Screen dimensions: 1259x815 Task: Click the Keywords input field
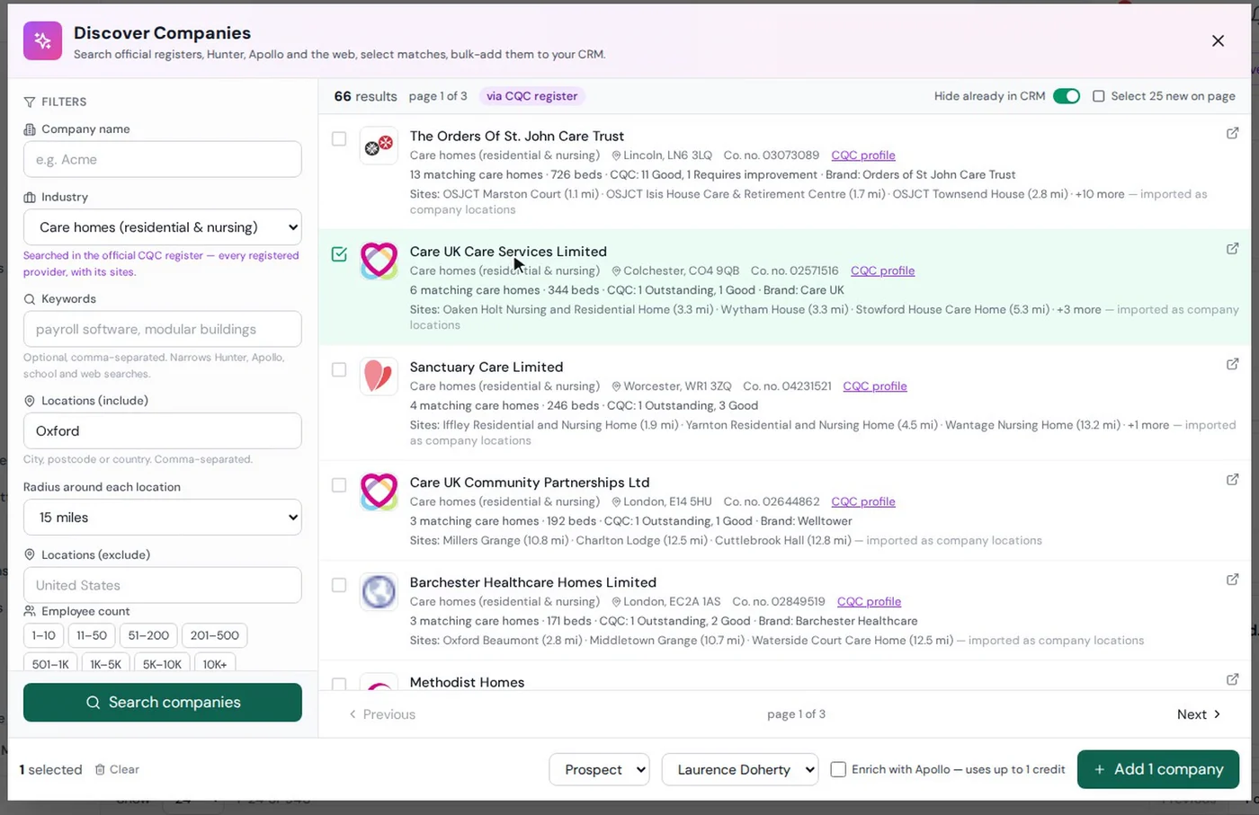(x=163, y=329)
